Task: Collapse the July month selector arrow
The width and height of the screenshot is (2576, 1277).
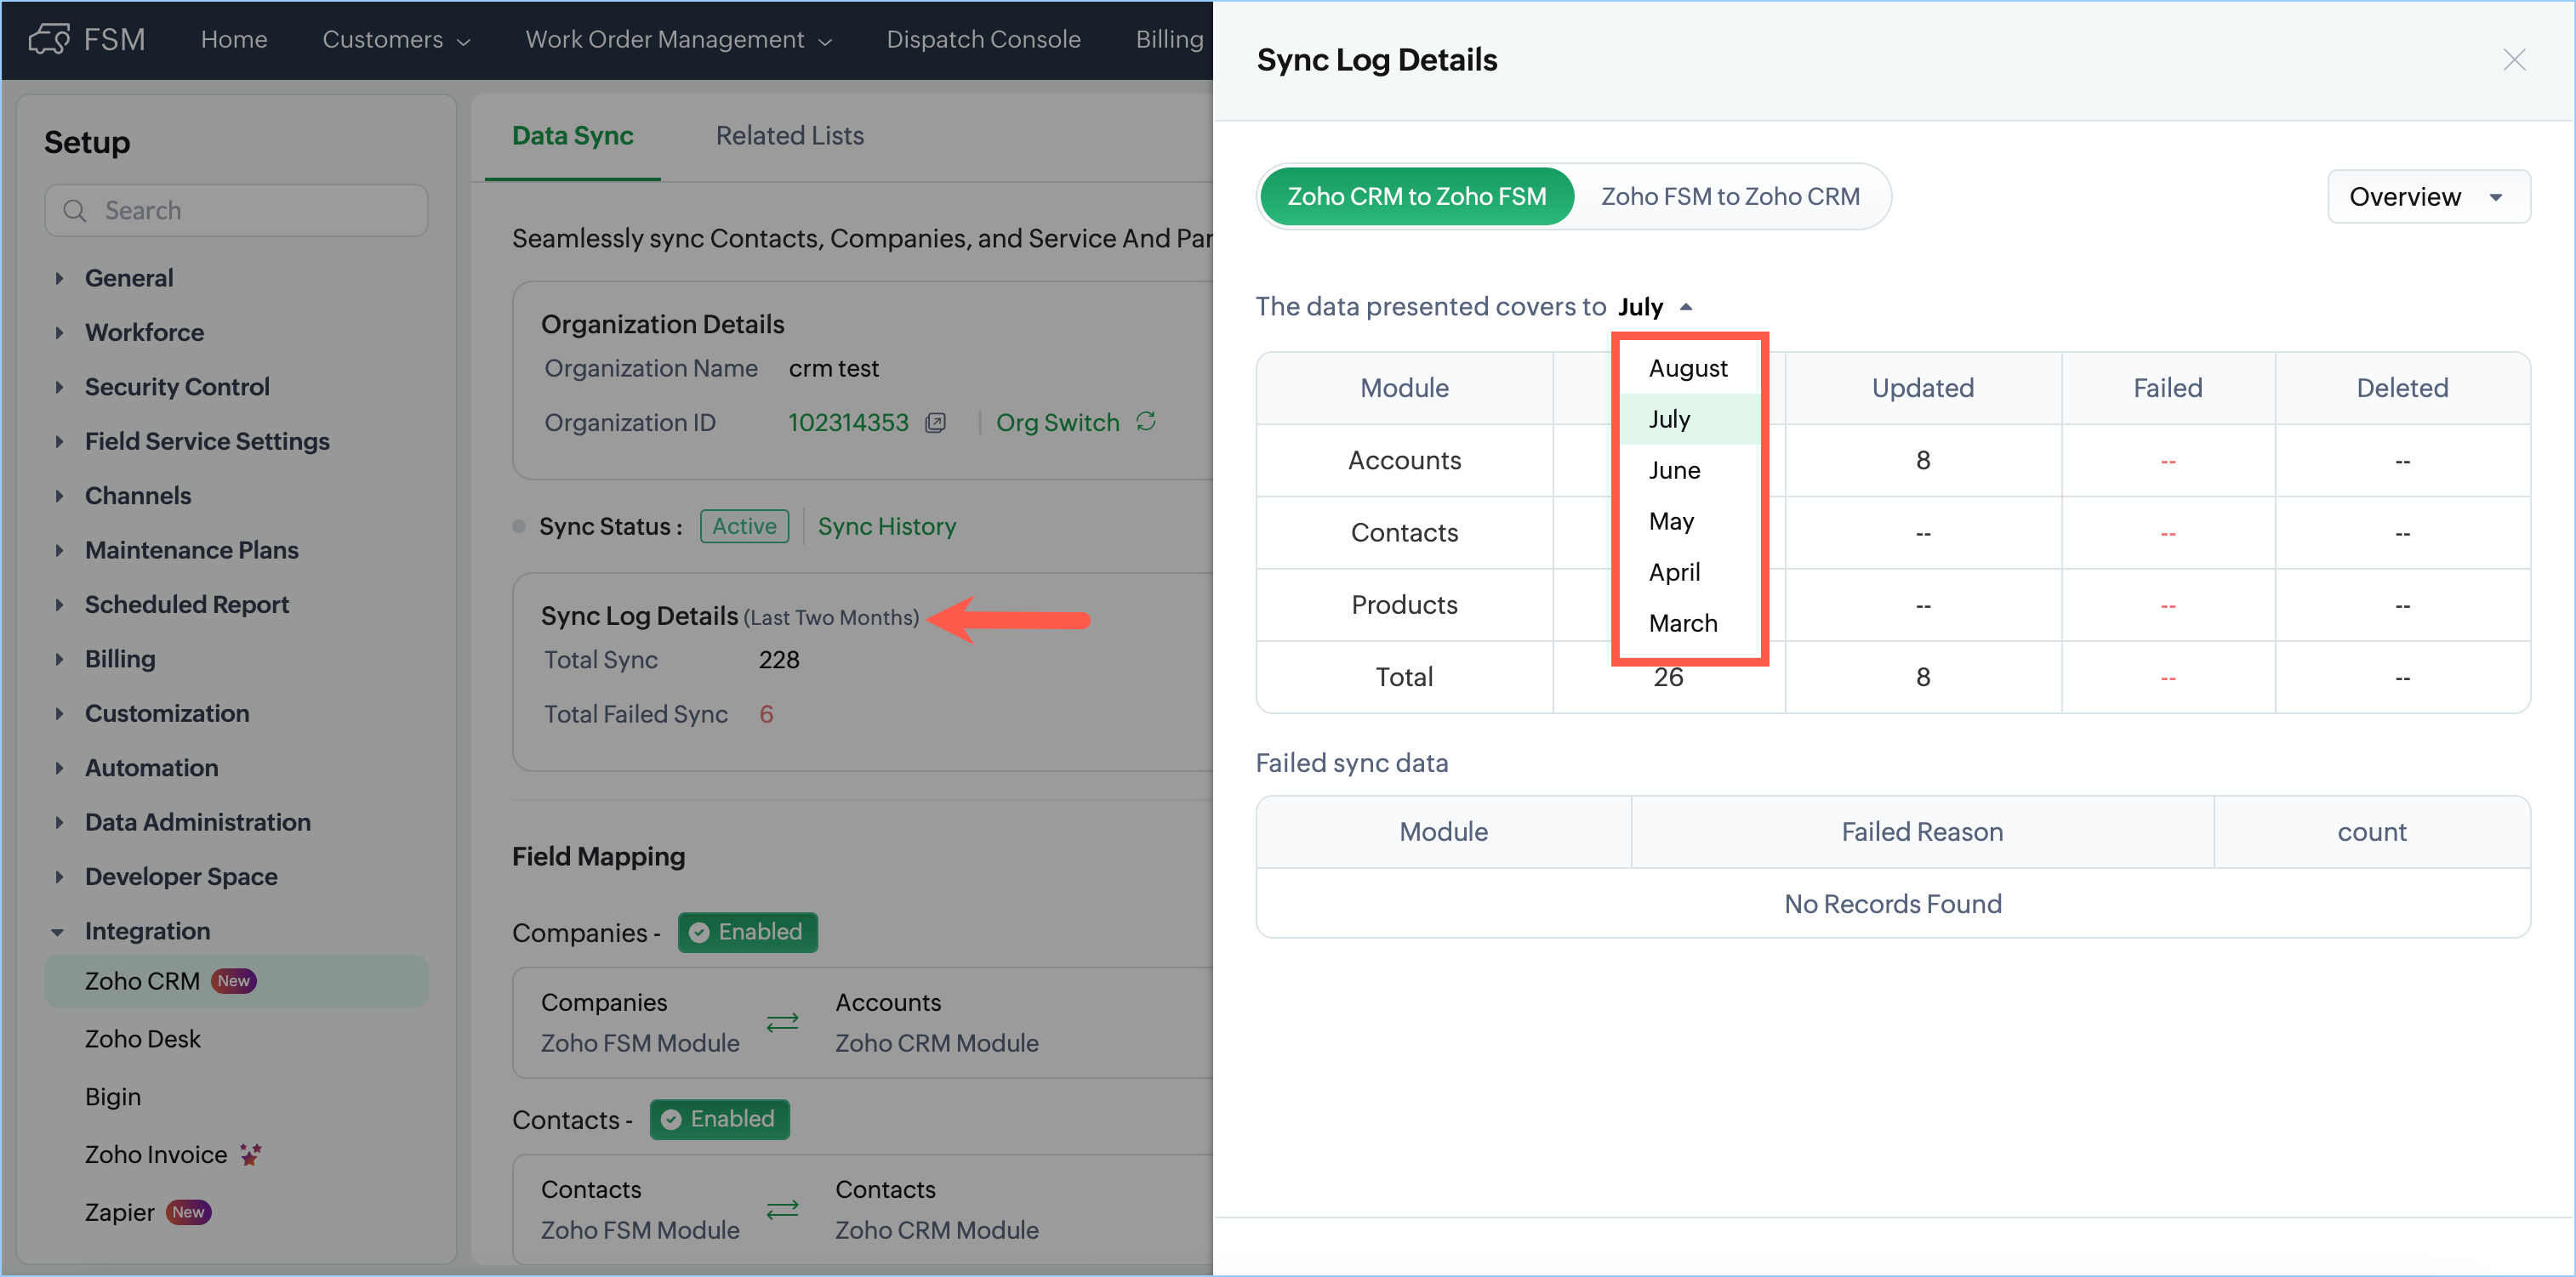Action: pos(1686,308)
